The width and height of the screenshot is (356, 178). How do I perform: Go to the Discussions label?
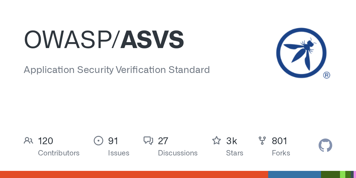pyautogui.click(x=178, y=153)
